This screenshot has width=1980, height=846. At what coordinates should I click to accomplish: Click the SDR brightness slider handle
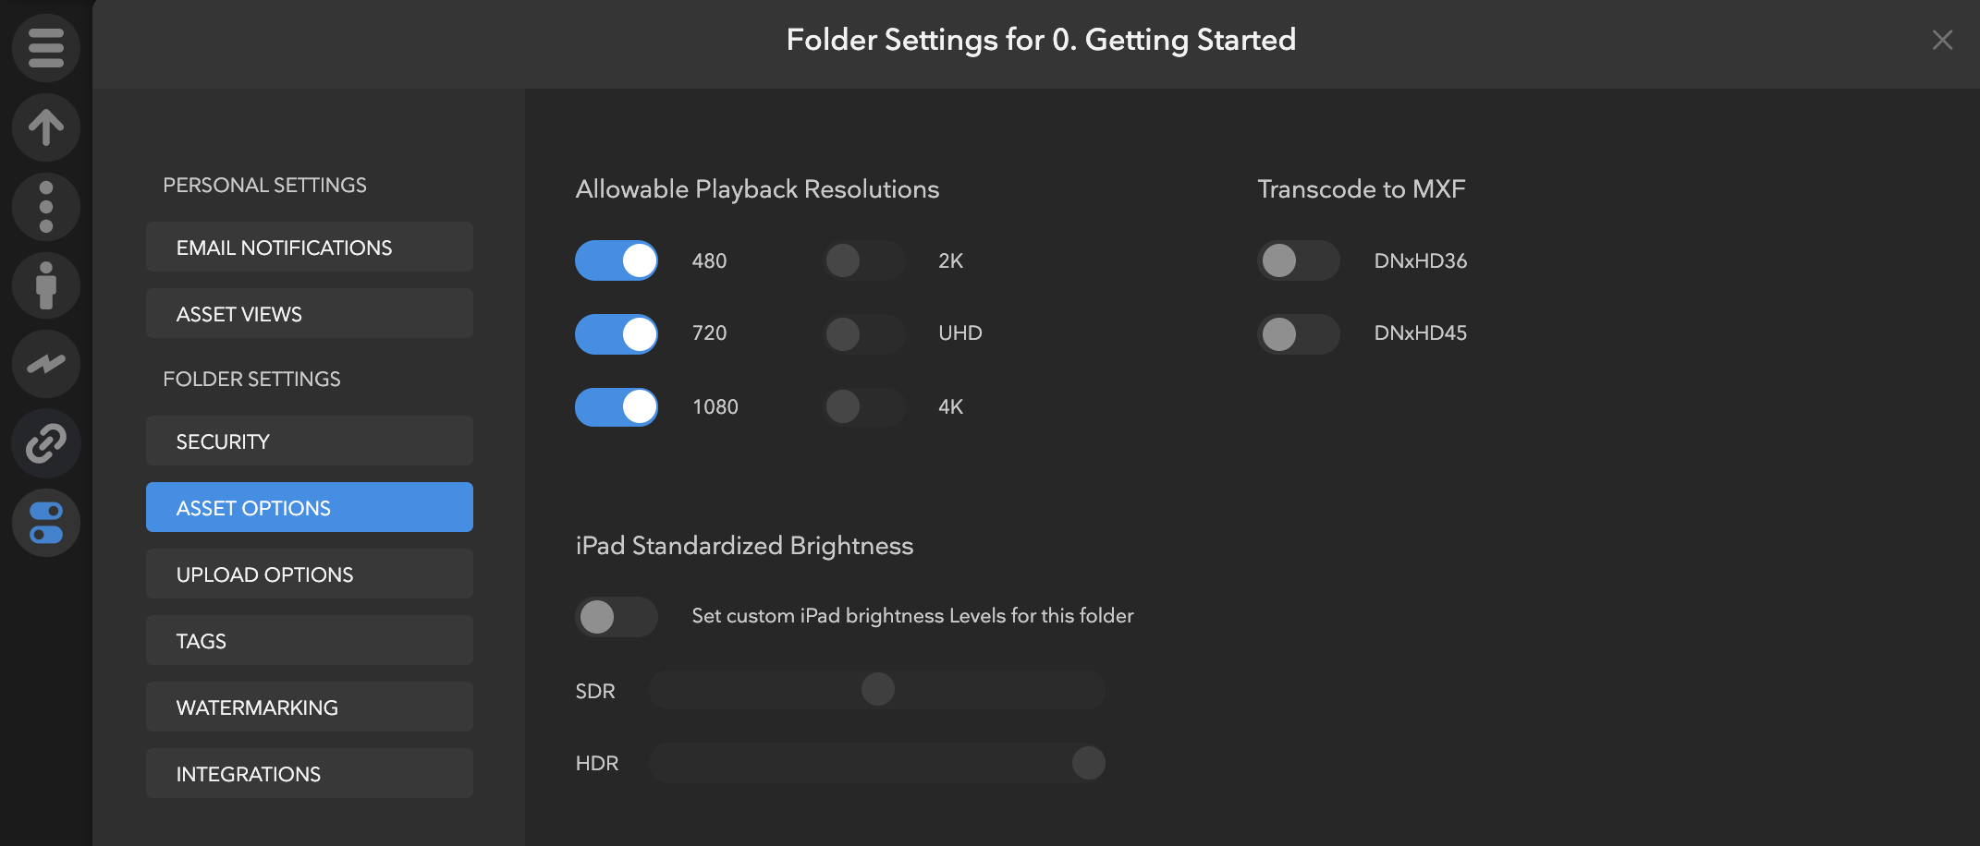877,689
